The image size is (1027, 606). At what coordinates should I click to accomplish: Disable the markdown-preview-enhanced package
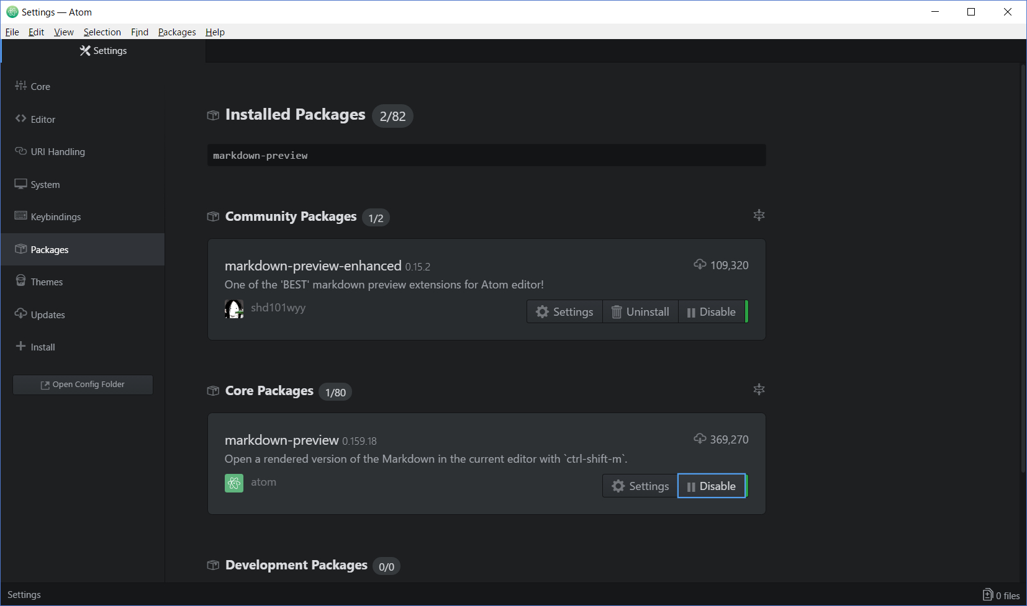(713, 311)
